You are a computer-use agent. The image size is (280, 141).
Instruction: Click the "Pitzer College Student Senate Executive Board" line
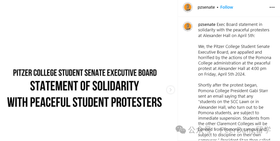pos(85,73)
